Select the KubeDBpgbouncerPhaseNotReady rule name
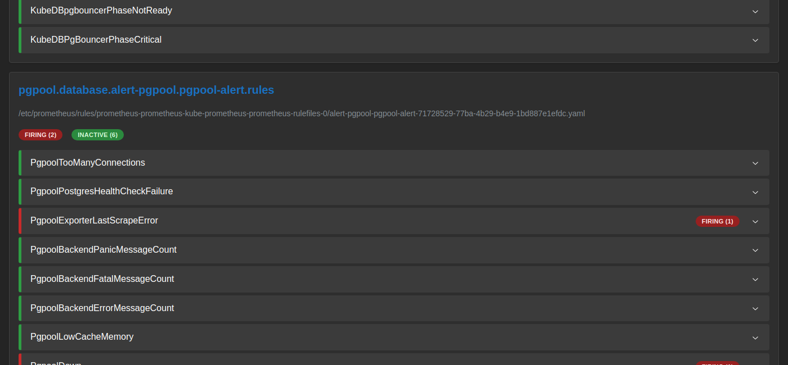Viewport: 788px width, 365px height. pos(101,11)
